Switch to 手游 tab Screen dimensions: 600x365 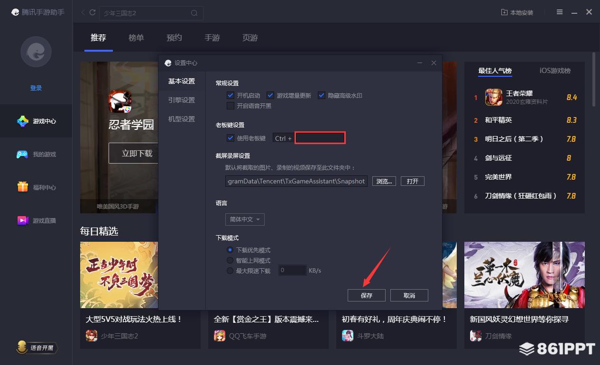212,37
